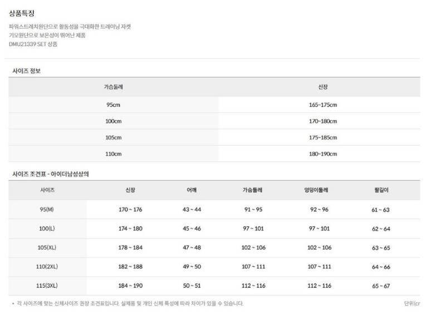Click the 팔길이 column header
This screenshot has height=316, width=431.
click(x=381, y=190)
